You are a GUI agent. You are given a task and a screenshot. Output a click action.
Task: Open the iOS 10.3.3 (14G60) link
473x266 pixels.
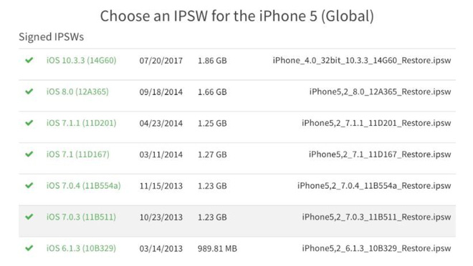tap(81, 61)
